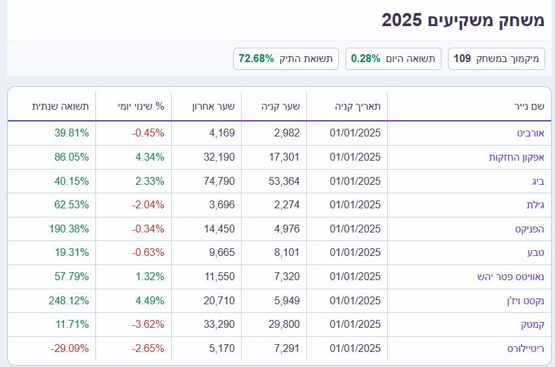Select the purchase date in אורביט row
The height and width of the screenshot is (367, 555).
355,133
